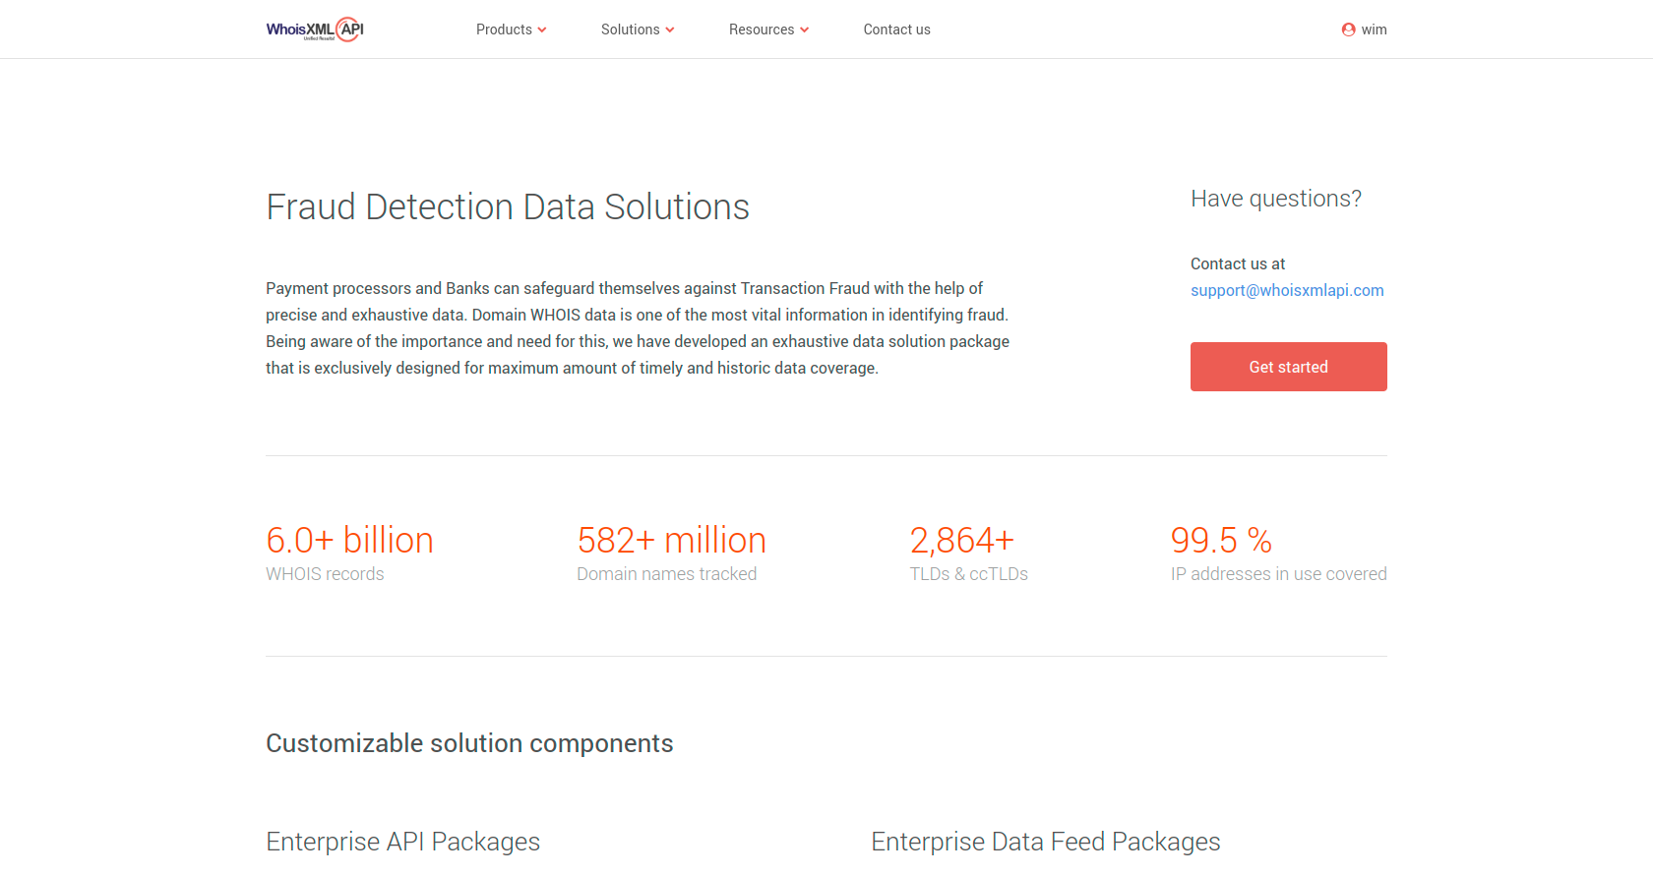Viewport: 1653px width, 876px height.
Task: Click the Get started button
Action: coord(1289,367)
